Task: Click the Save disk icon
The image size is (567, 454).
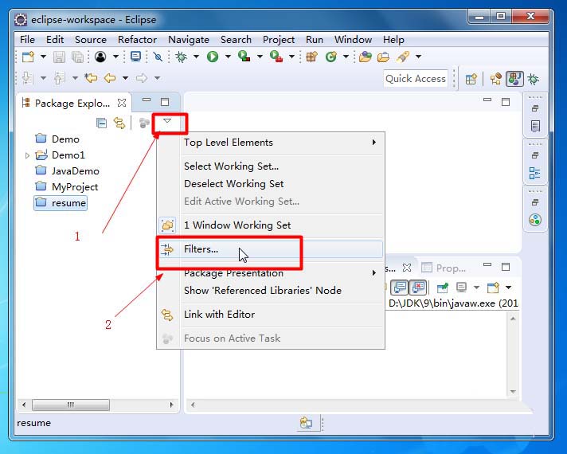Action: click(x=59, y=57)
